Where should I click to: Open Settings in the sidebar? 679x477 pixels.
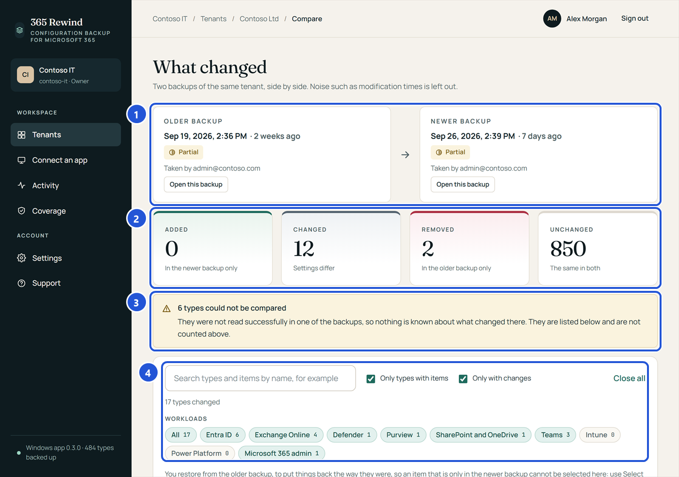coord(65,258)
